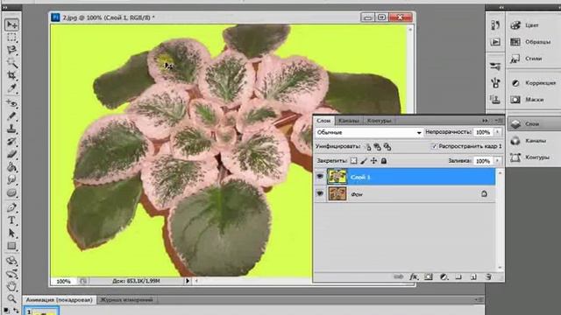Viewport: 561px width, 315px height.
Task: Select the Rectangle shape tool
Action: point(11,246)
